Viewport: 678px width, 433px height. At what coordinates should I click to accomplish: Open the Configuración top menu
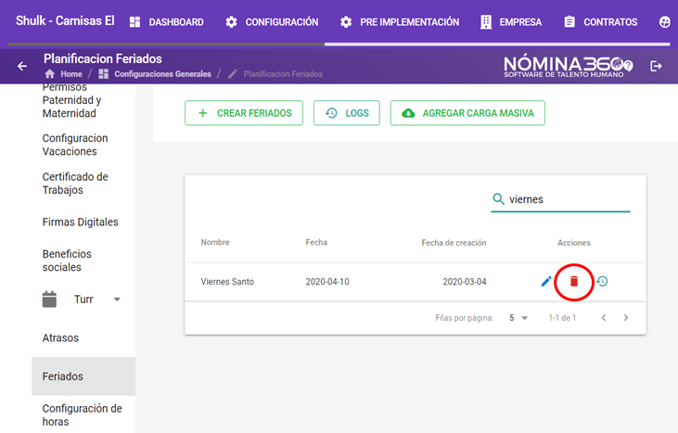[x=272, y=22]
